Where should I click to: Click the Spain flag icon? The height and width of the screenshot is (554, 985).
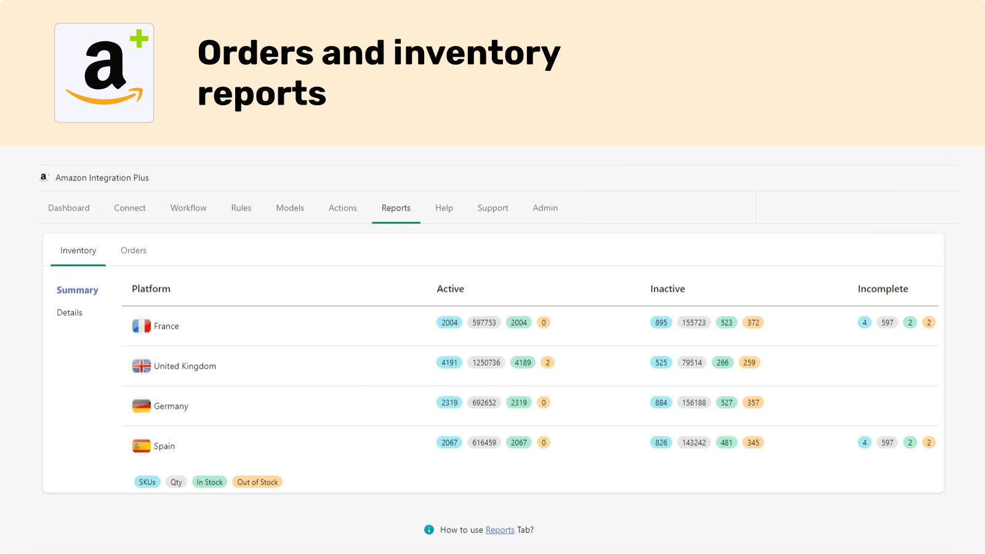[142, 446]
